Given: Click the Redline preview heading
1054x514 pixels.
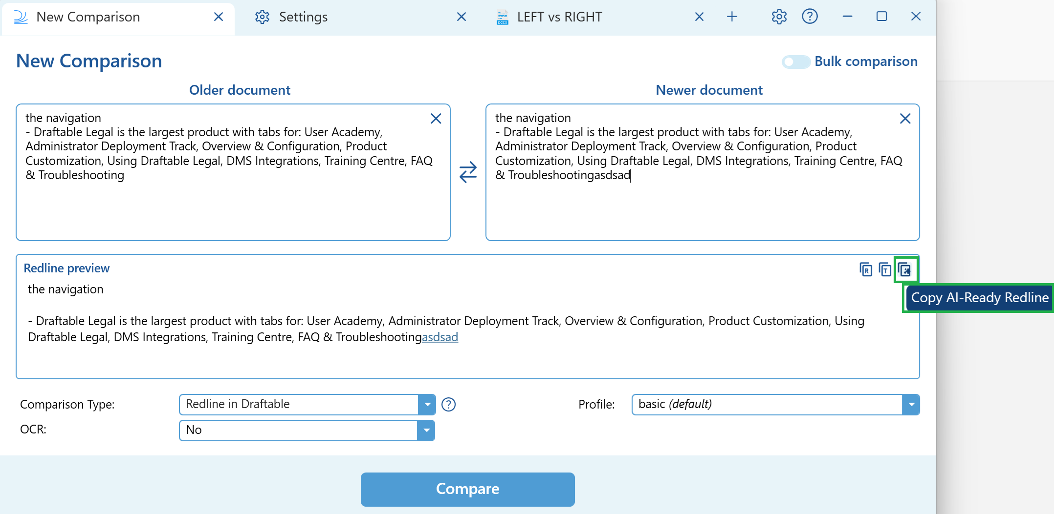Looking at the screenshot, I should (x=66, y=268).
